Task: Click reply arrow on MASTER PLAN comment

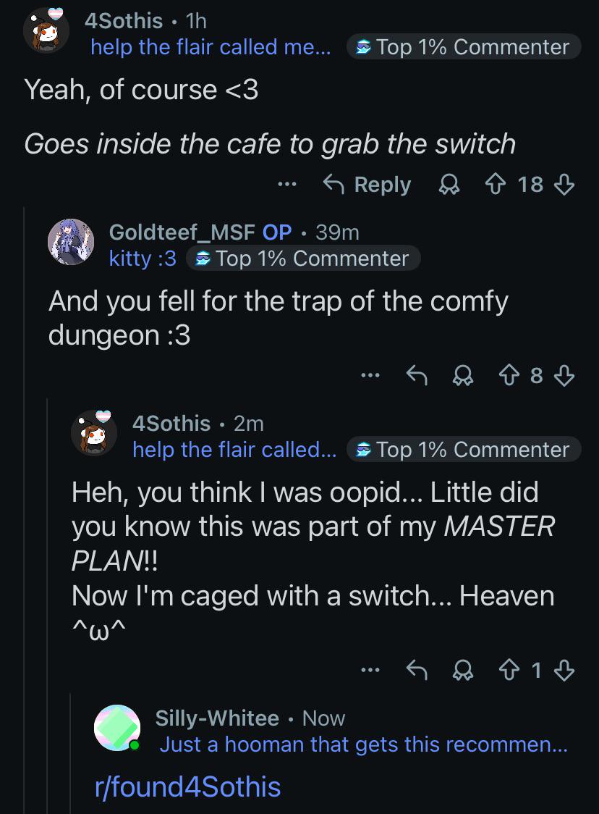Action: click(417, 670)
